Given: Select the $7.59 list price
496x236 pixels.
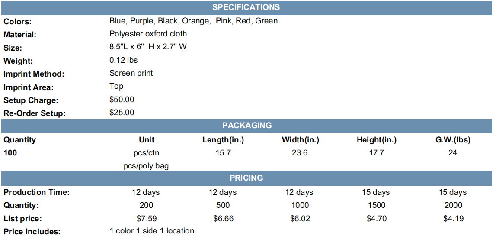Looking at the screenshot, I should 146,219.
